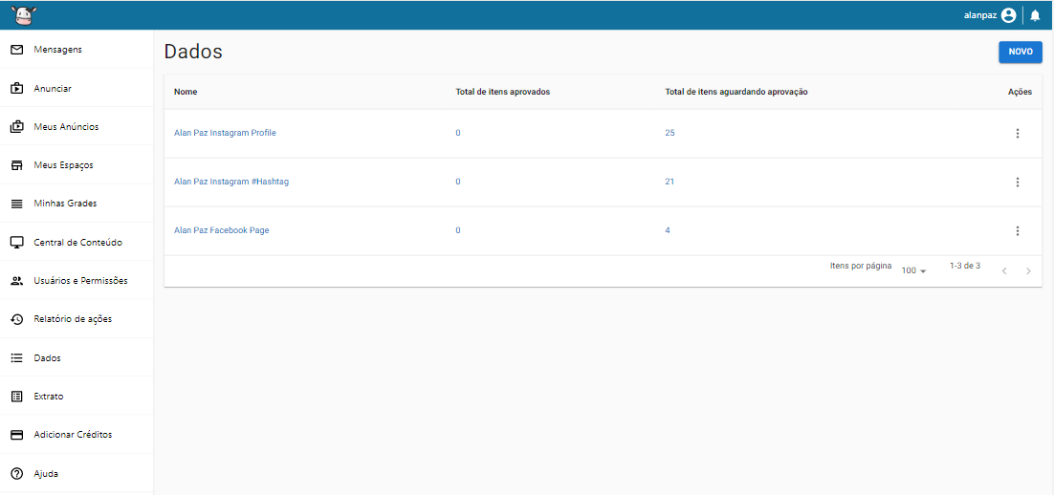Open the items per page dropdown showing 100

(x=914, y=270)
